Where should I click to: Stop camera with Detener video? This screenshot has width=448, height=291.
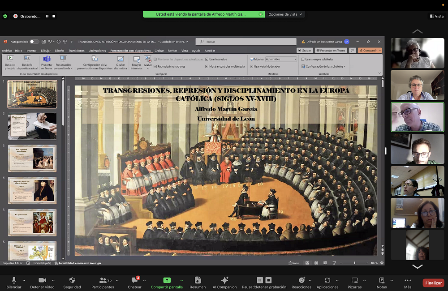42,283
